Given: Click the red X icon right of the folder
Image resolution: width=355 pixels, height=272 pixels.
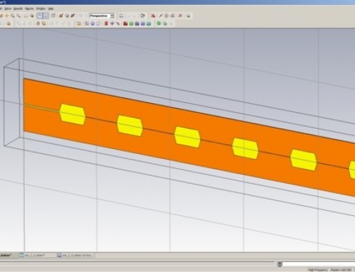Looking at the screenshot, I should [x=153, y=16].
